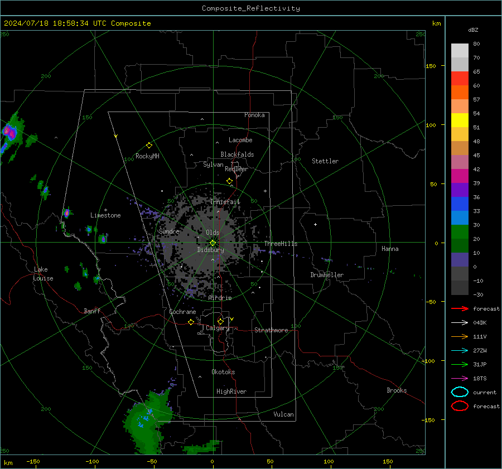The image size is (502, 469).
Task: Click the red swatch between 65 and 60 dBZ
Action: (x=460, y=79)
